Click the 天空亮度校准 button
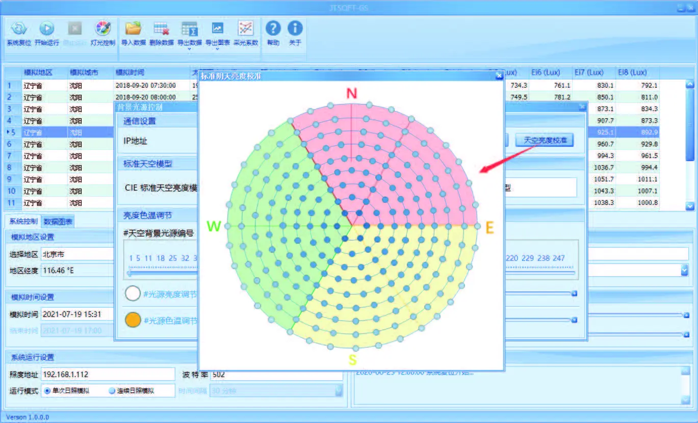Image resolution: width=698 pixels, height=423 pixels. [x=544, y=140]
